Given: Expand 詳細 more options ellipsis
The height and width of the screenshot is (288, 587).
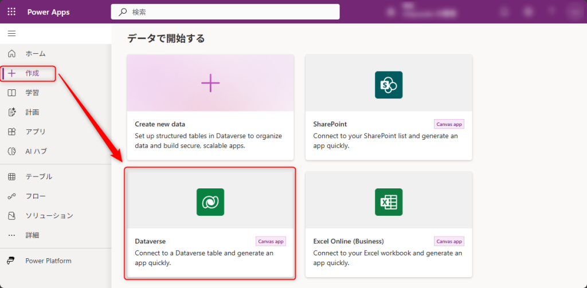Looking at the screenshot, I should pos(11,235).
